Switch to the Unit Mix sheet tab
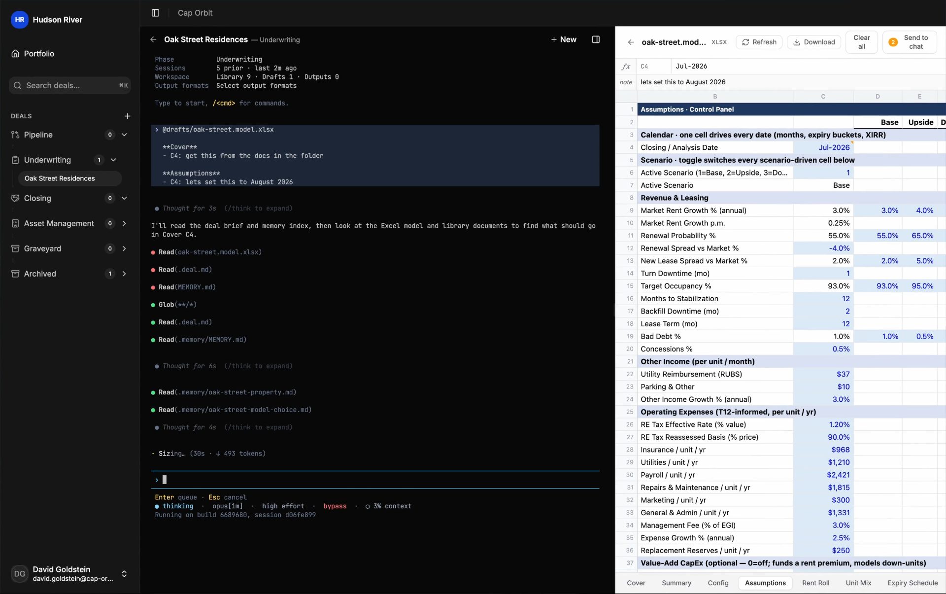The image size is (946, 594). 858,583
